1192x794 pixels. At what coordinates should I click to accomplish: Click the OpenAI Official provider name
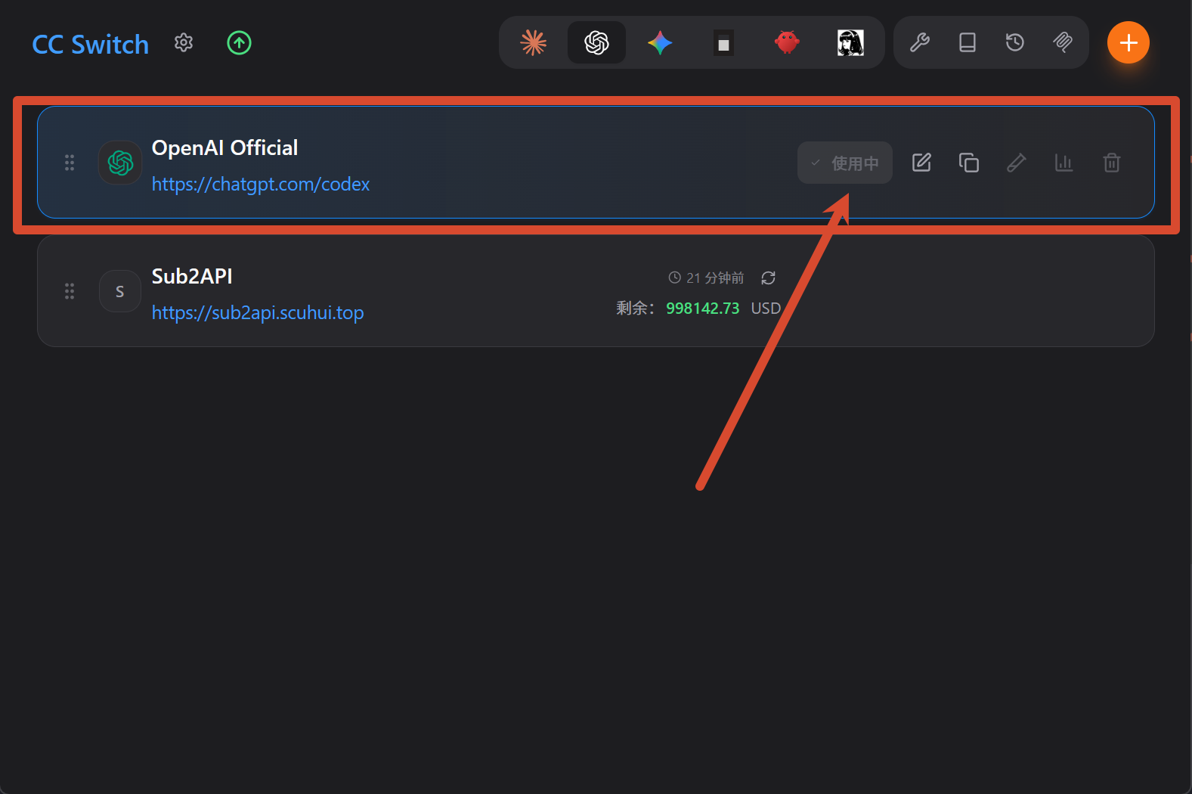[224, 147]
